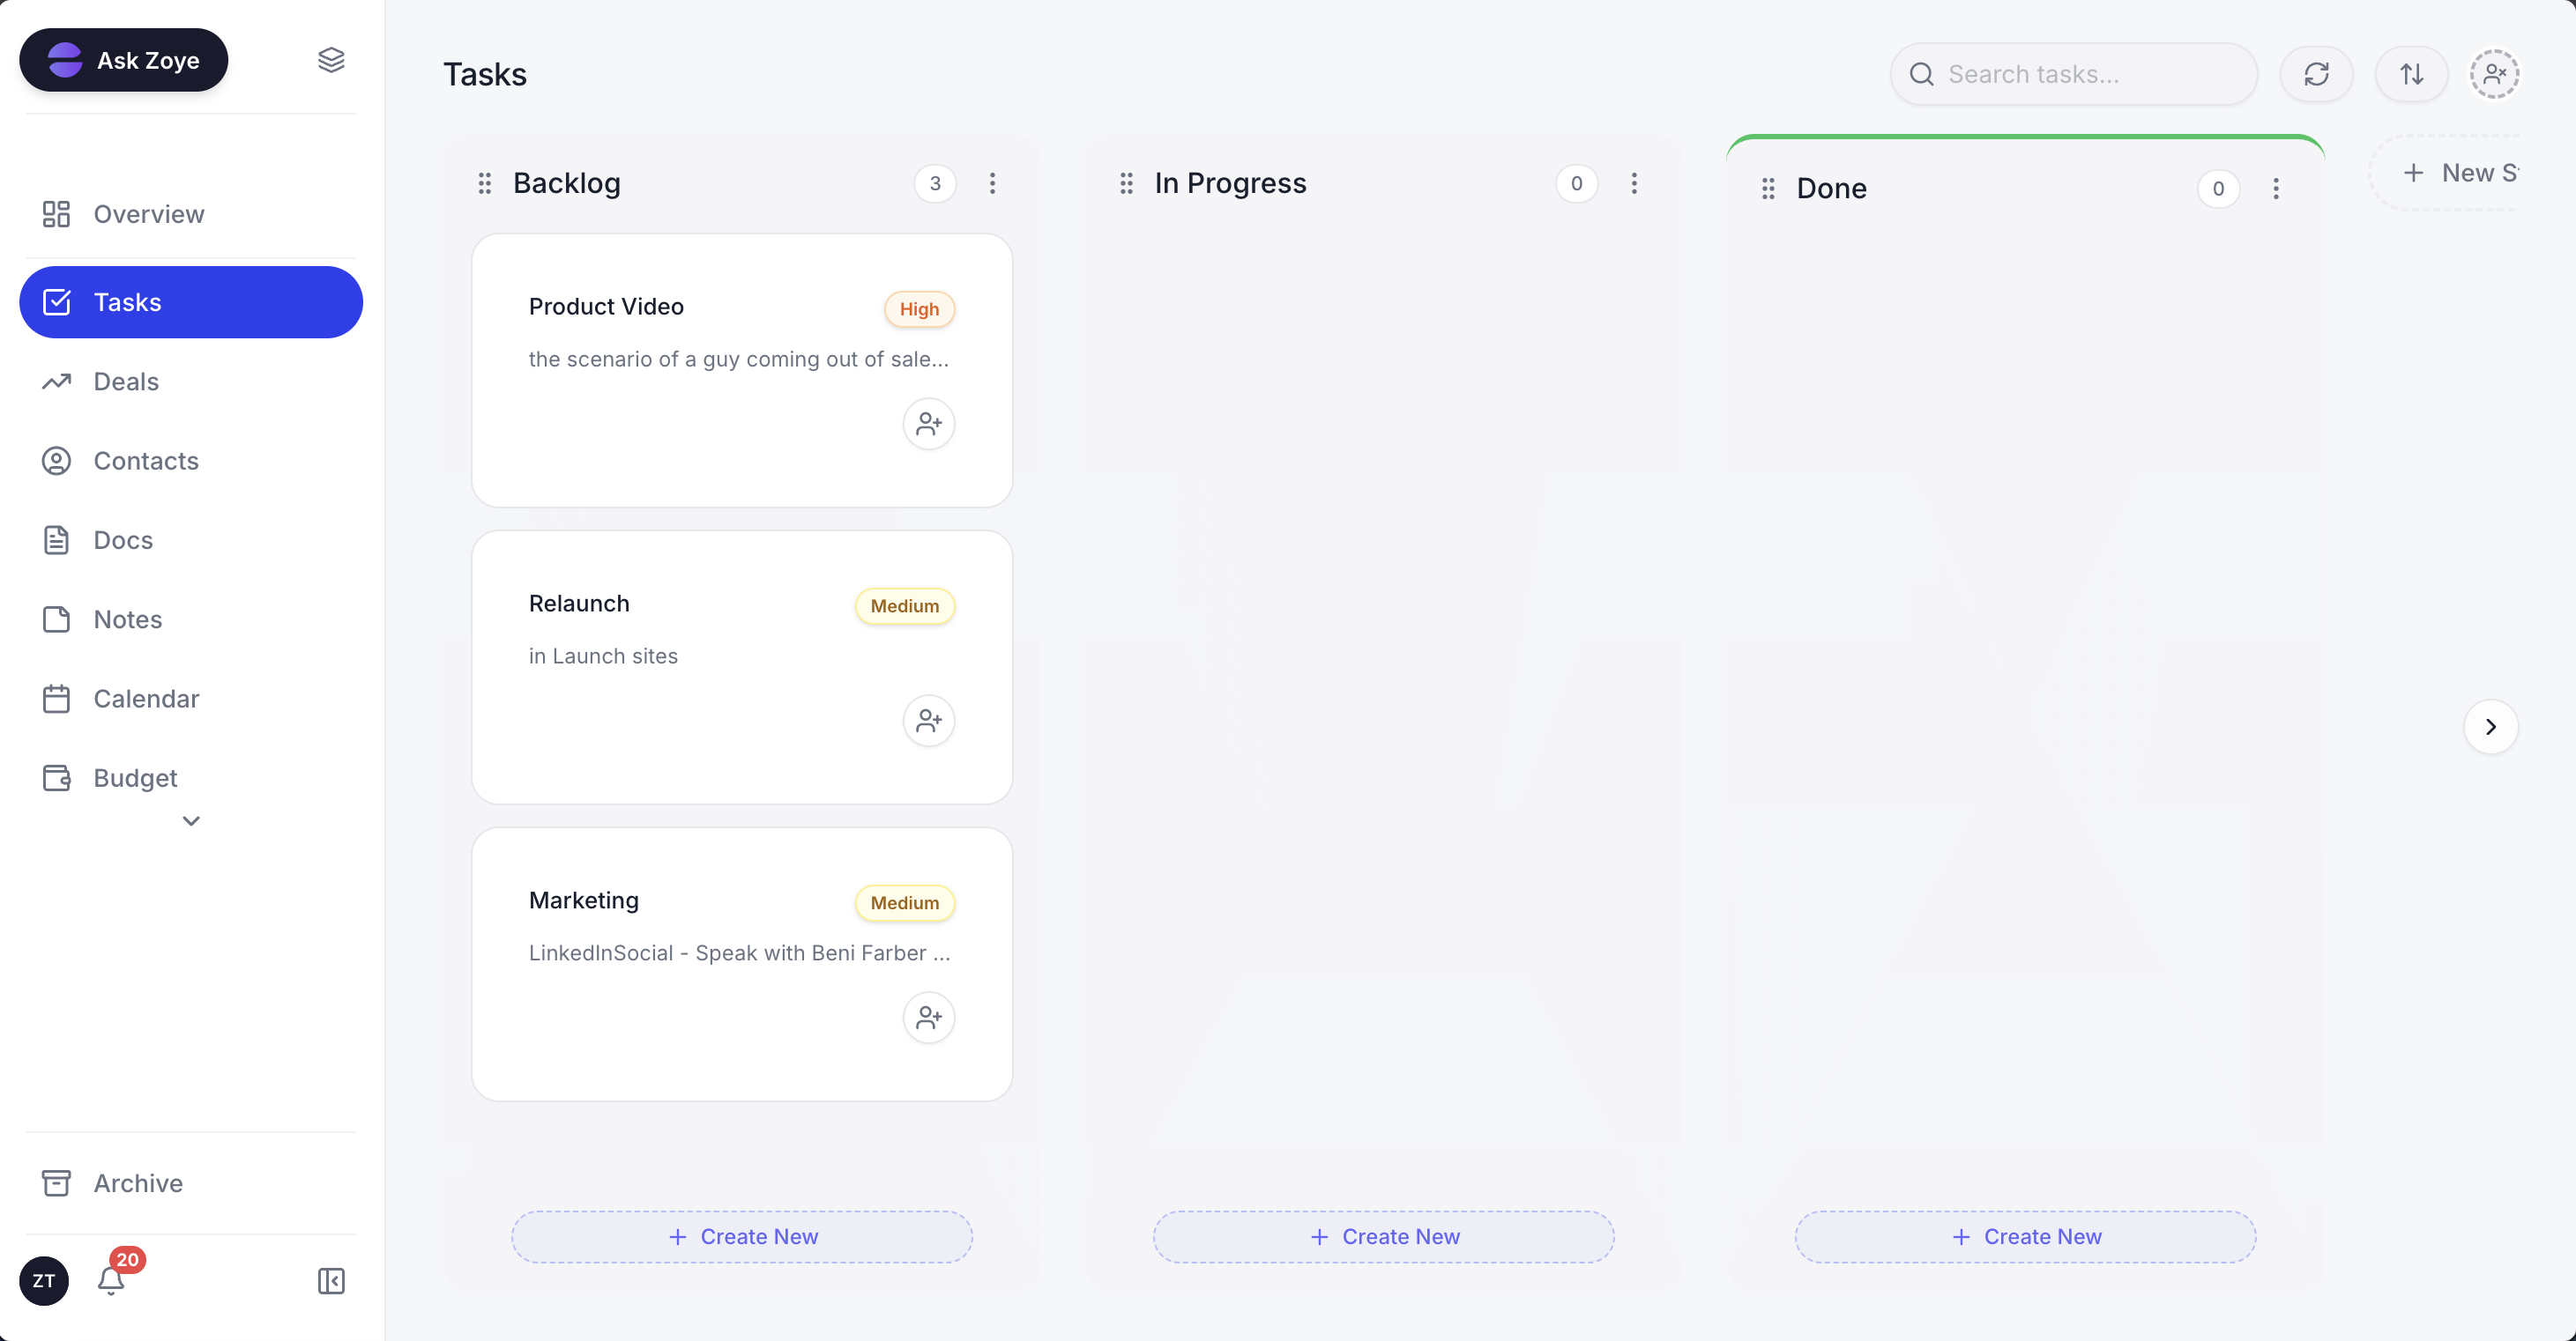Collapse the sidebar panel
This screenshot has width=2576, height=1341.
point(331,1280)
